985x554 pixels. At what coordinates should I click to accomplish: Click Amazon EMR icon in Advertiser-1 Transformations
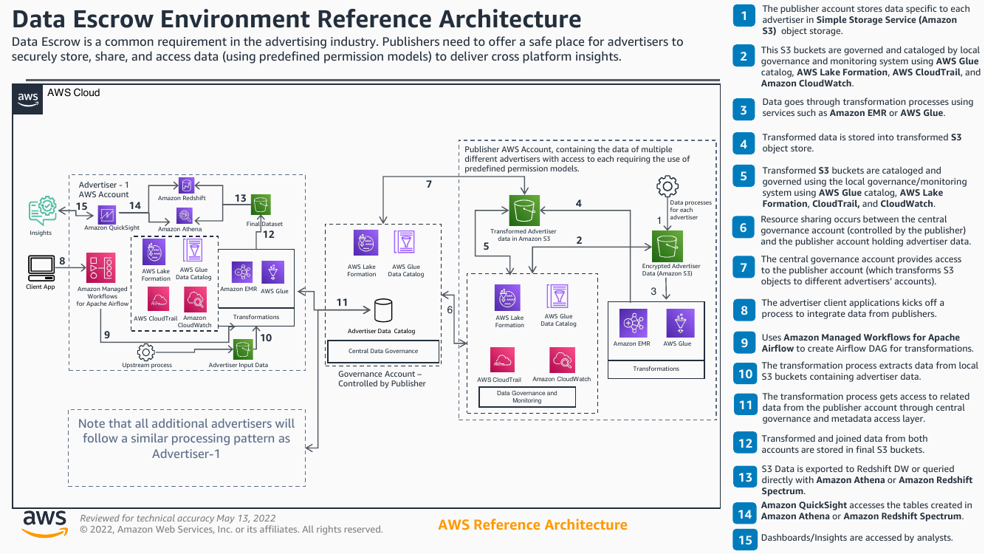tap(243, 273)
